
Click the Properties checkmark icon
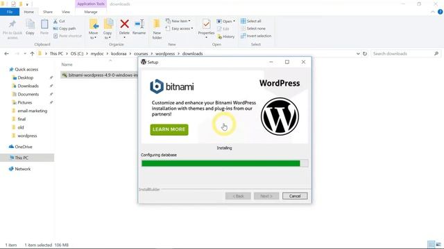[x=206, y=24]
